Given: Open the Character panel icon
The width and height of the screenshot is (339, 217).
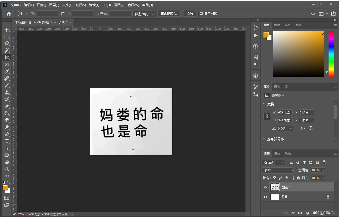Looking at the screenshot, I should coord(256,57).
